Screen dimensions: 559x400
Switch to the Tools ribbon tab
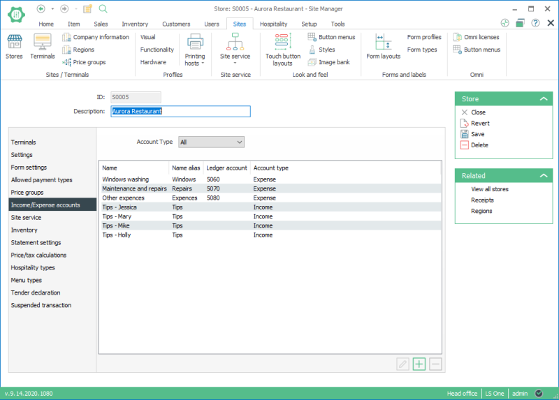click(x=337, y=24)
